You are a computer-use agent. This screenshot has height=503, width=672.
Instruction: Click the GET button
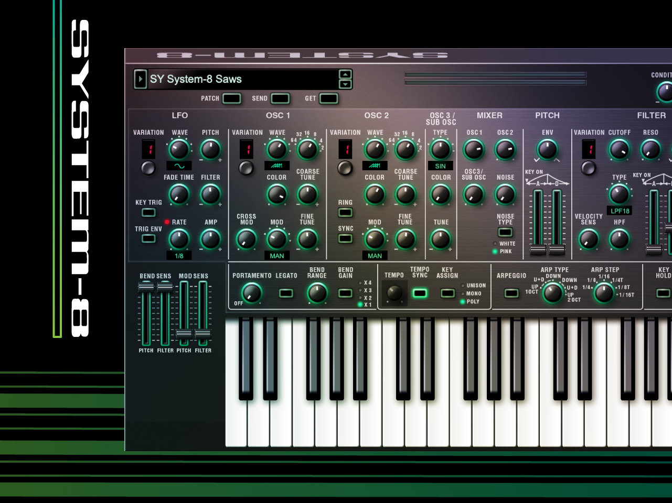pyautogui.click(x=329, y=99)
